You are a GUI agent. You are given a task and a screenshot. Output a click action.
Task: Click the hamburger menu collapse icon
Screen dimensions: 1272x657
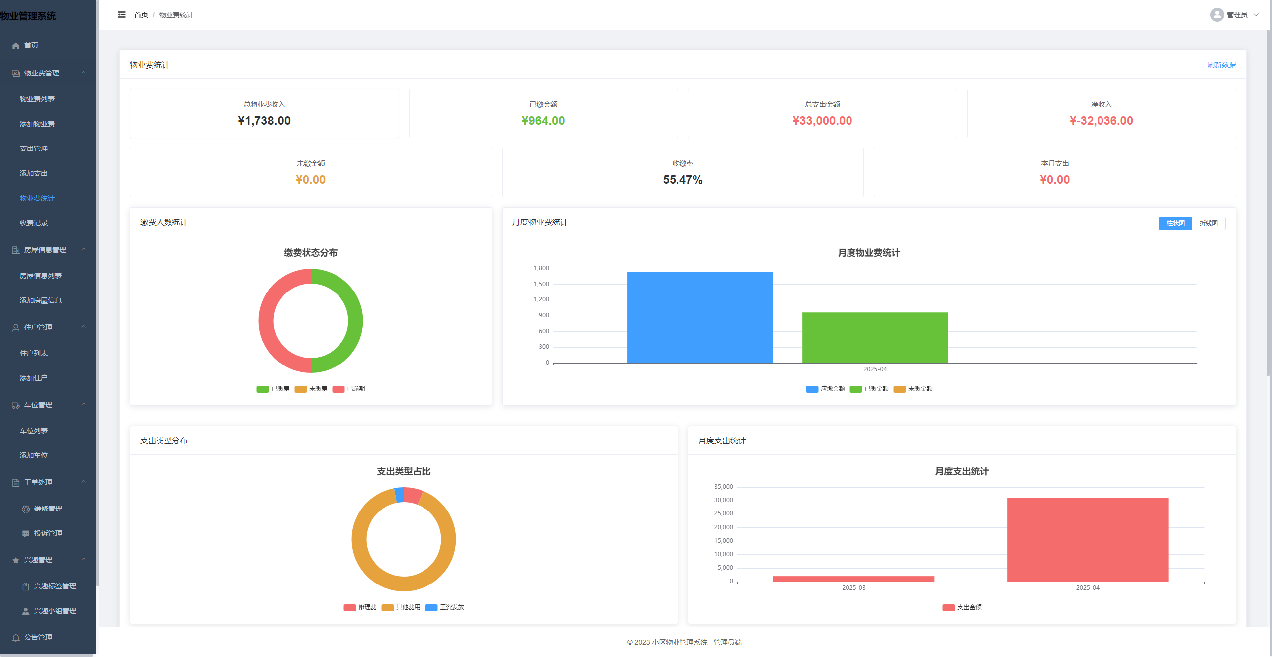(122, 15)
